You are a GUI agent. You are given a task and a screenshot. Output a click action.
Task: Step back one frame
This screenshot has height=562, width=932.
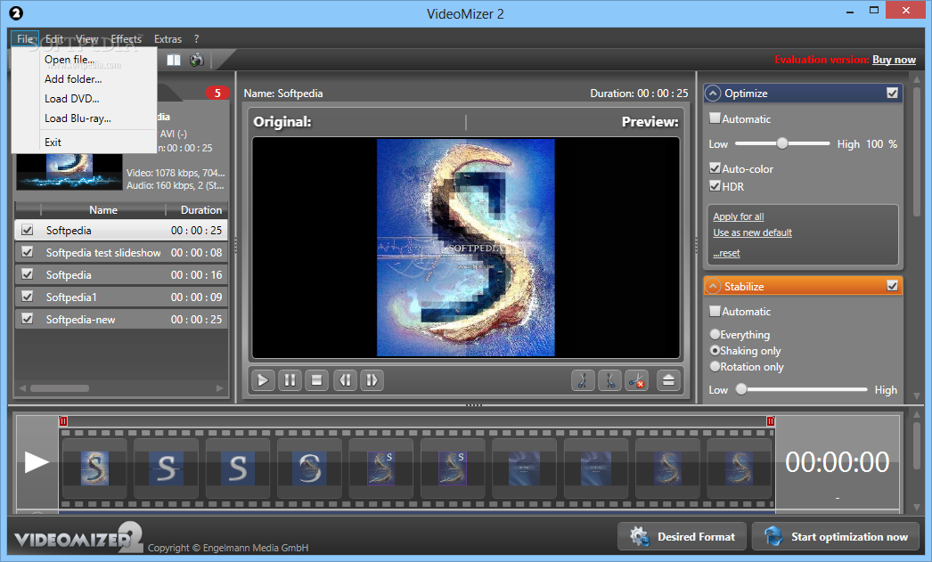tap(345, 380)
